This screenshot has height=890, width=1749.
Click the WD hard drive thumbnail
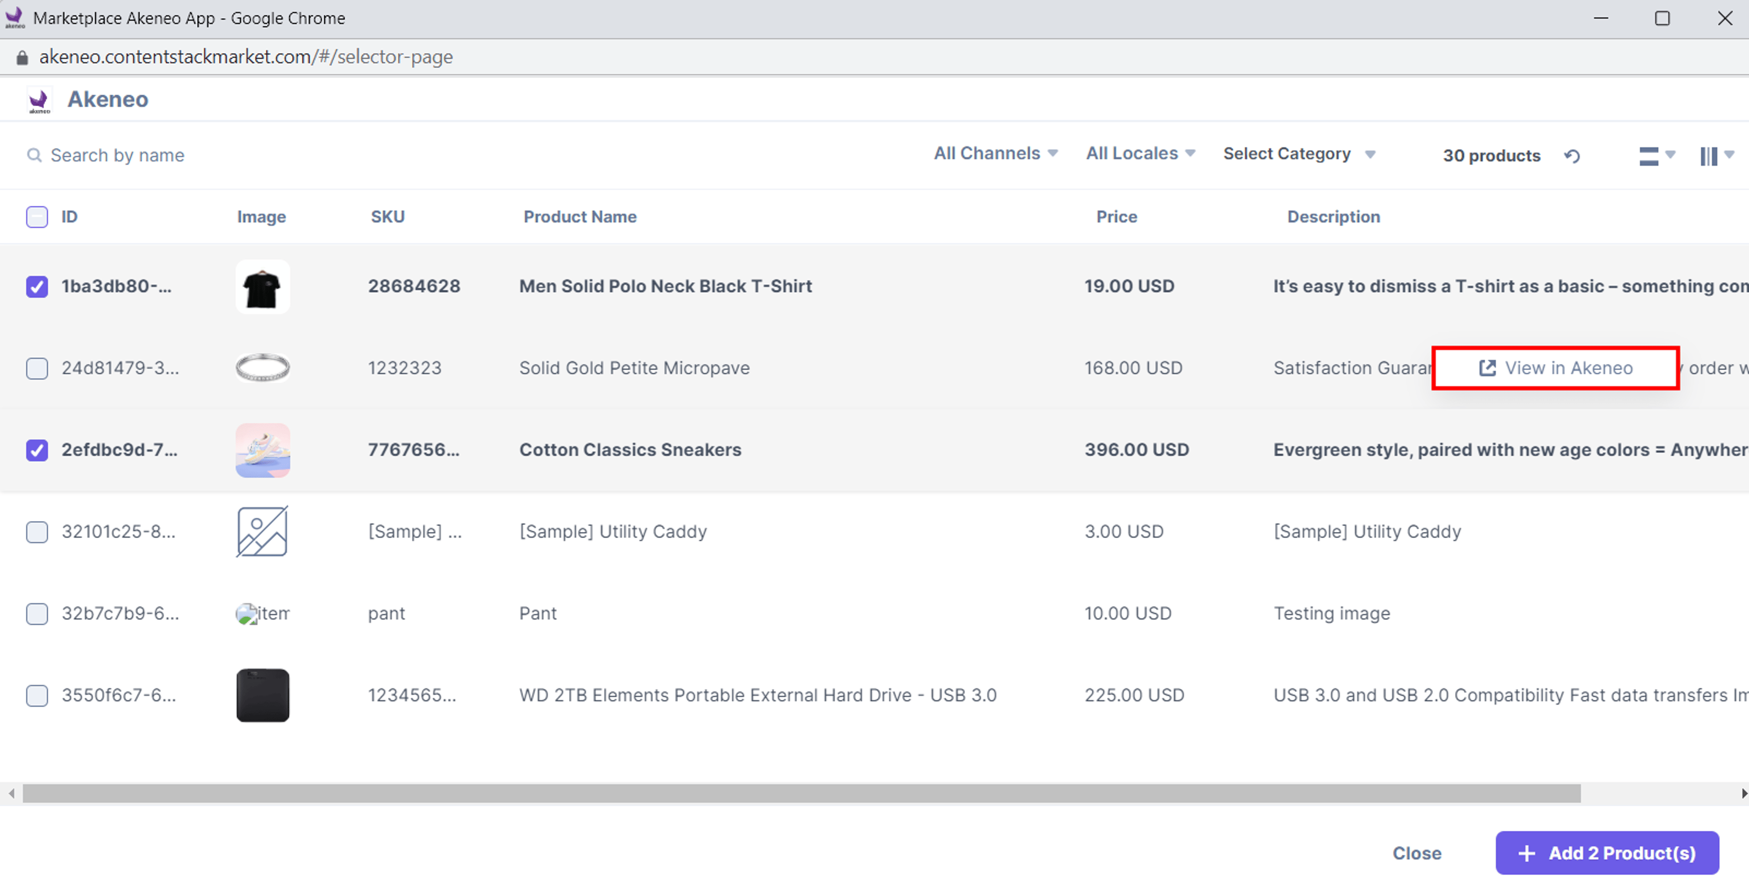[x=263, y=696]
